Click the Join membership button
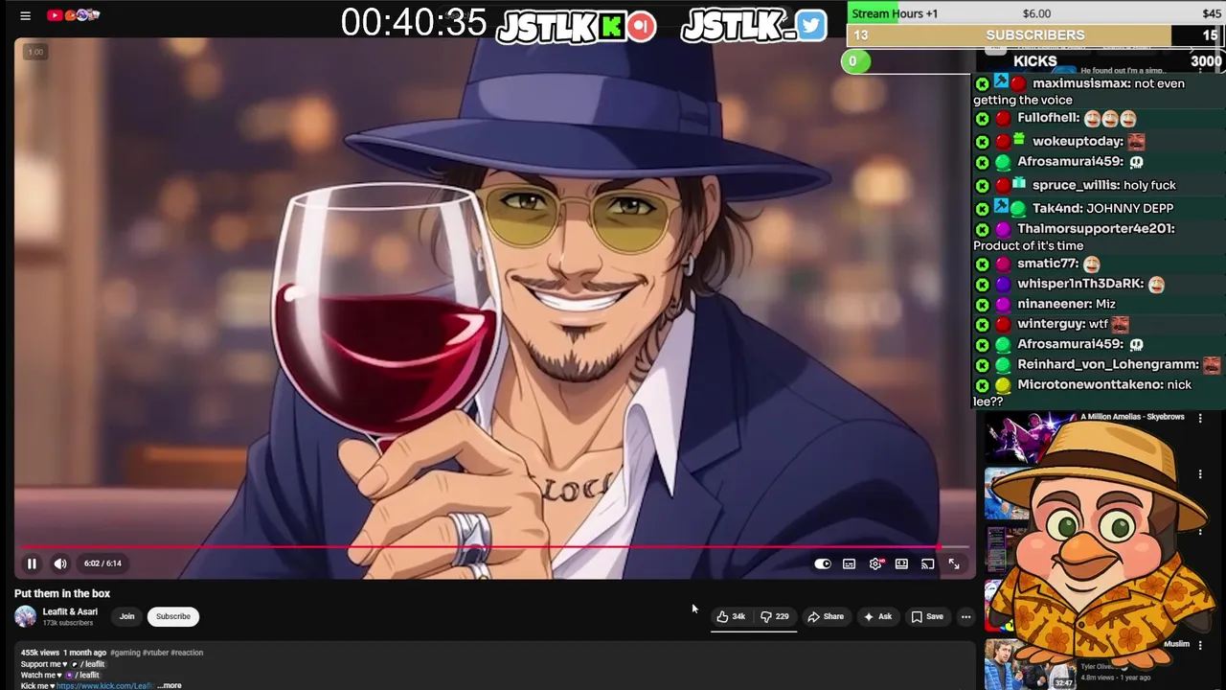 tap(126, 616)
